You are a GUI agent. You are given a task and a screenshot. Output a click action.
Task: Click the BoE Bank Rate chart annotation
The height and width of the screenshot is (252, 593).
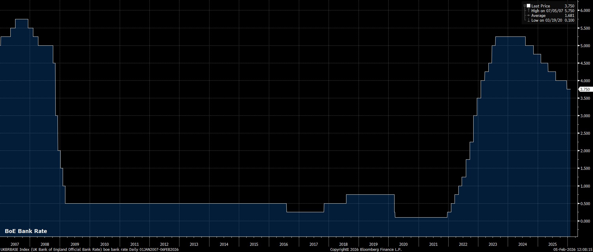pos(26,231)
